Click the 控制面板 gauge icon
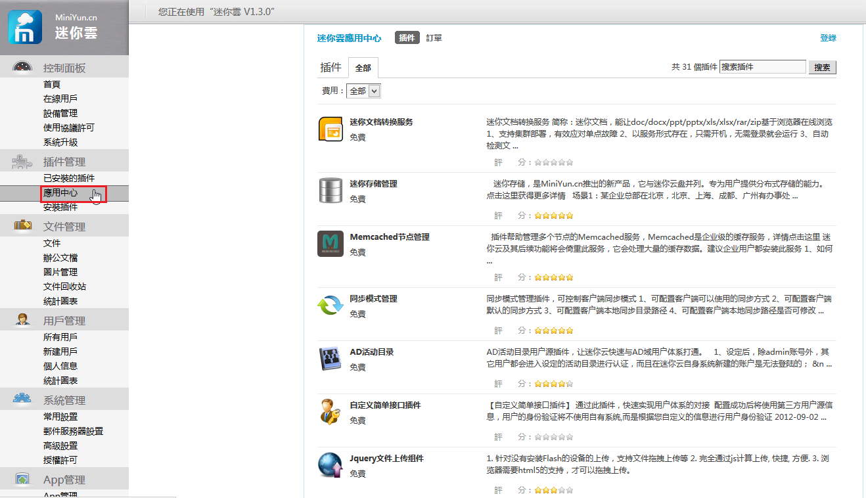Screen dimensions: 866x498 (22, 68)
